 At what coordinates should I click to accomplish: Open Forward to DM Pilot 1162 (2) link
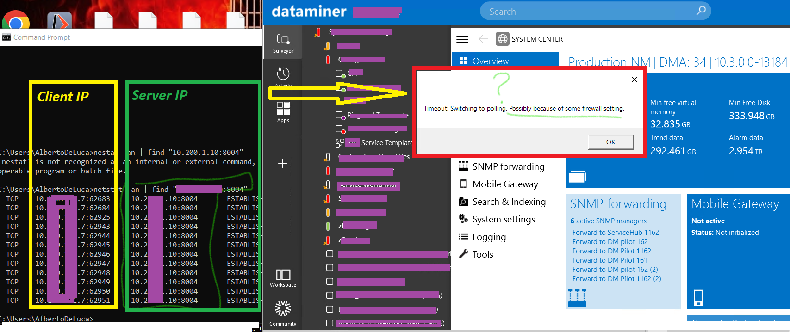[616, 279]
